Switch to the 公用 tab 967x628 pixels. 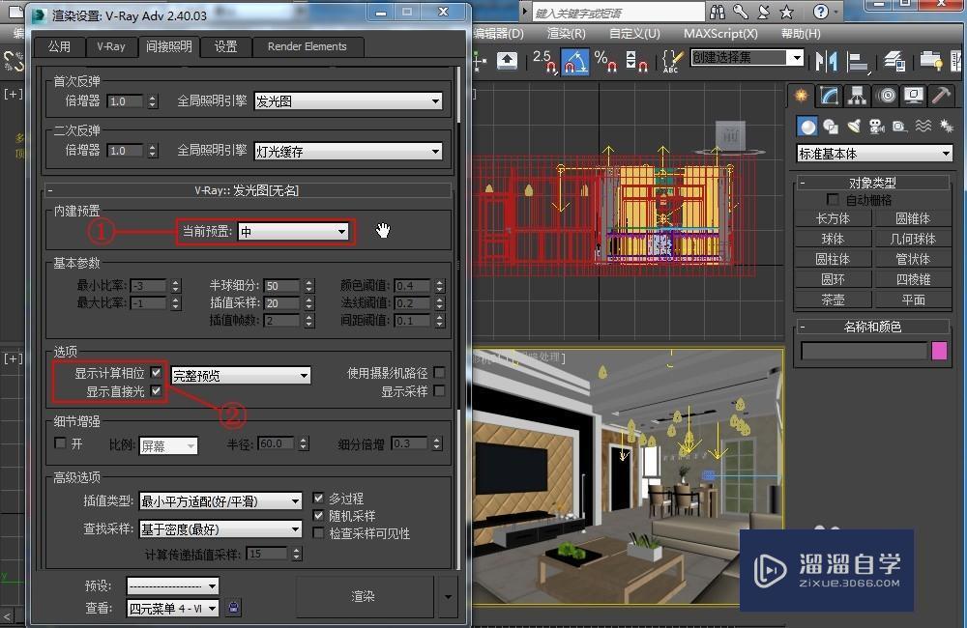pyautogui.click(x=59, y=46)
